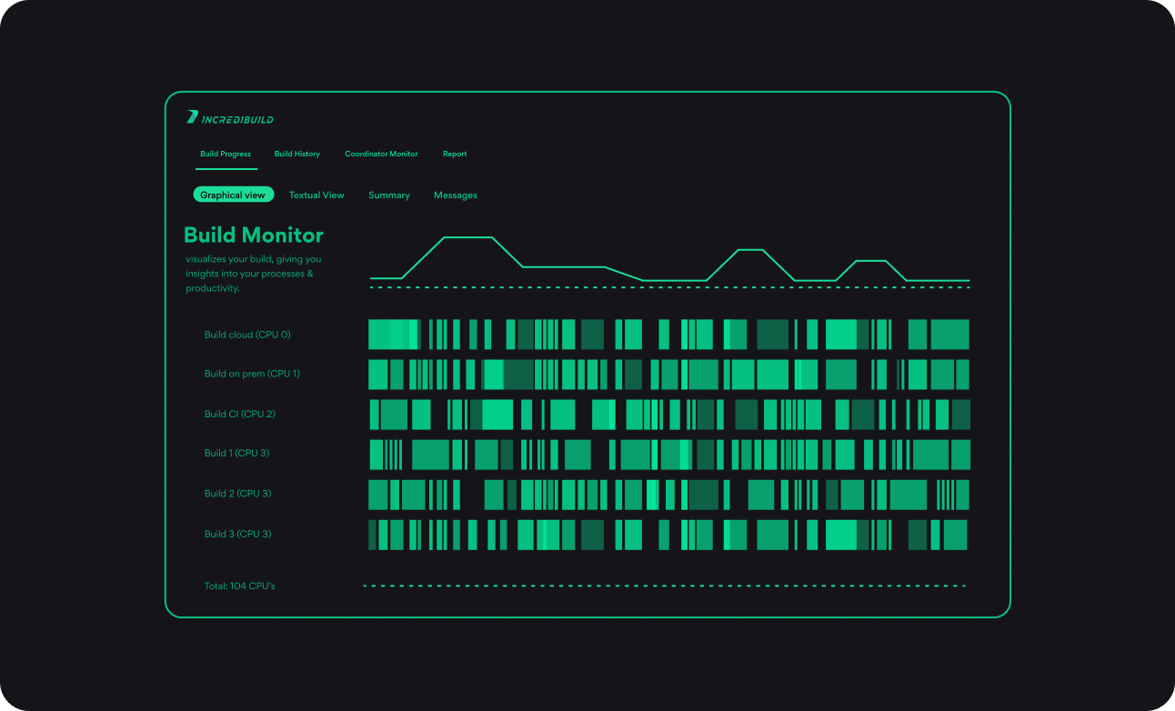Select the Build cloud (CPU 0) row label
Image resolution: width=1175 pixels, height=711 pixels.
(x=247, y=335)
